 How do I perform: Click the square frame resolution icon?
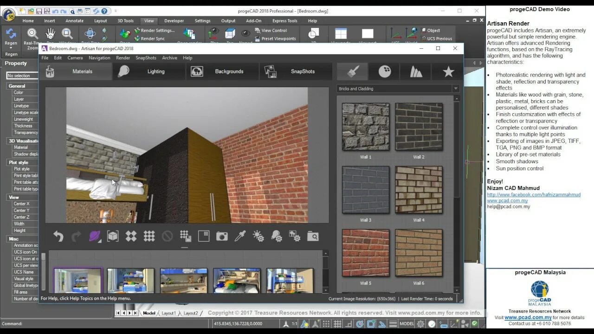pyautogui.click(x=204, y=237)
